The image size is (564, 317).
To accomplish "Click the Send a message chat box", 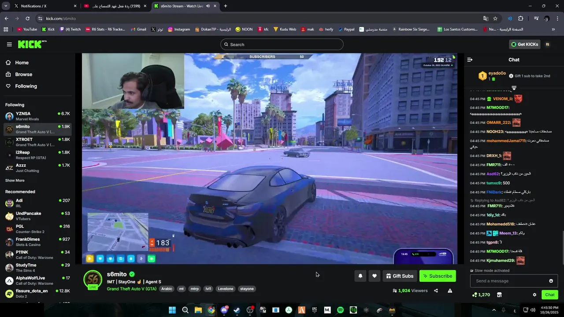I will pos(514,281).
